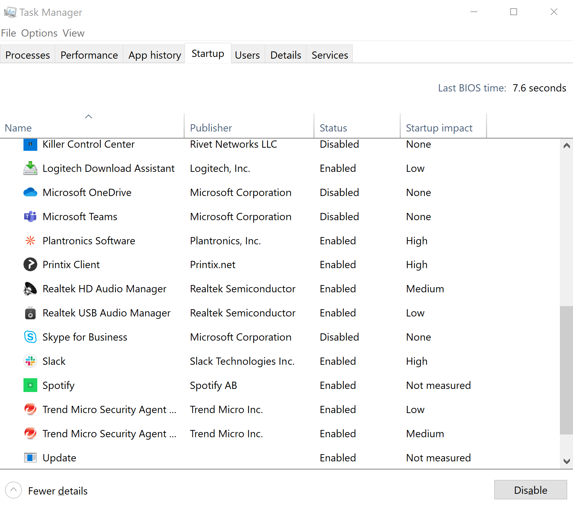This screenshot has height=509, width=573.
Task: Select the Update entry icon
Action: click(x=30, y=458)
